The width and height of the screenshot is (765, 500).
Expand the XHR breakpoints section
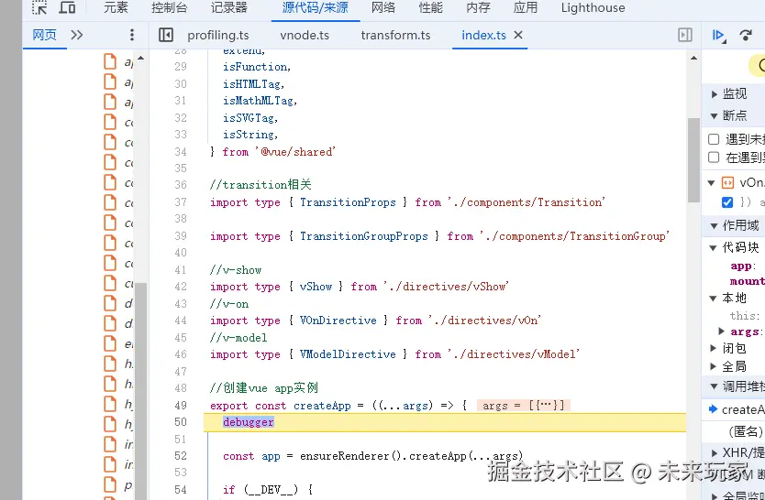[715, 452]
